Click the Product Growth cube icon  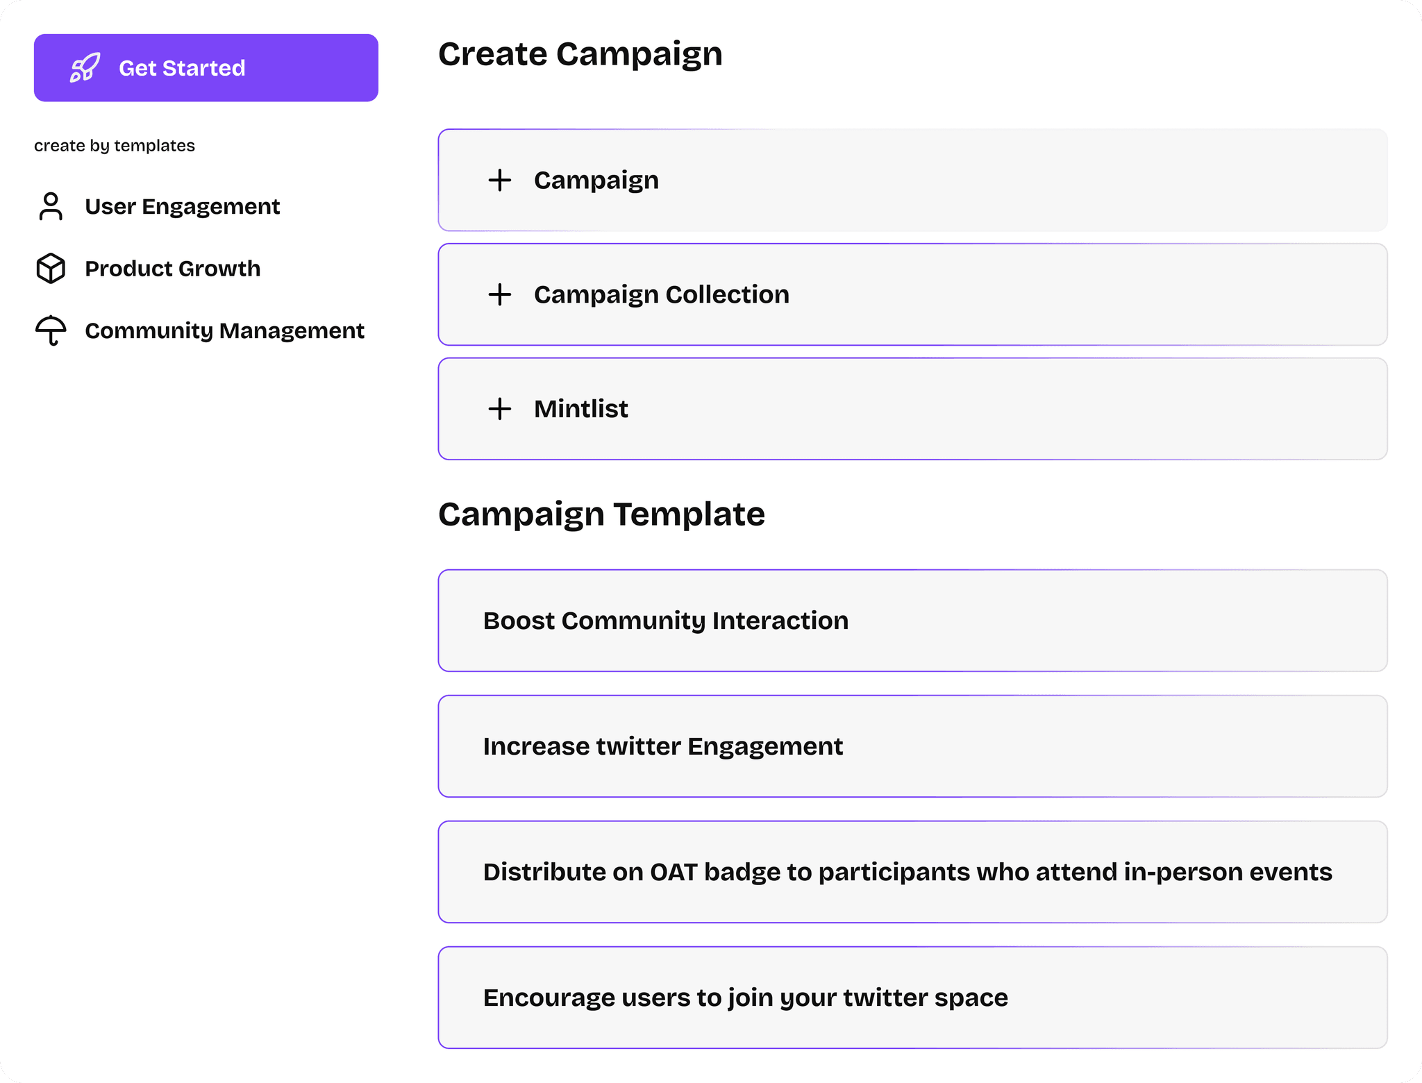point(51,269)
